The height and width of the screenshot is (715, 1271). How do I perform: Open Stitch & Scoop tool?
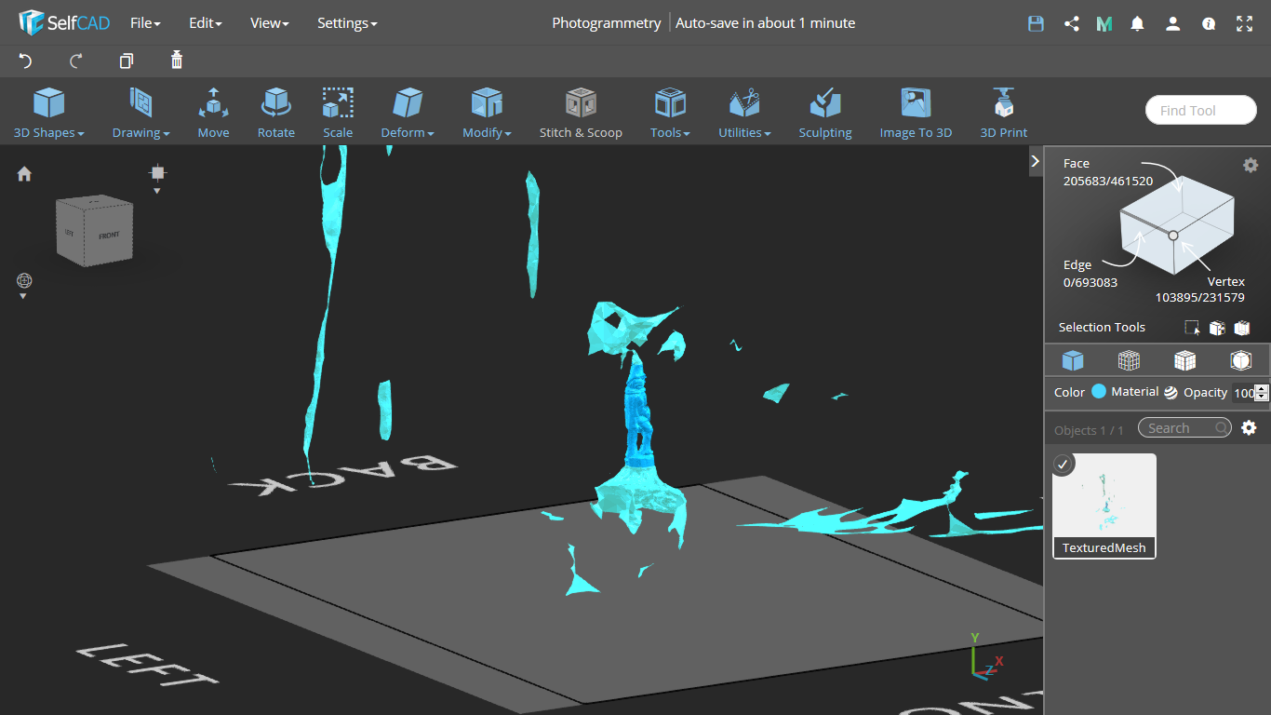(581, 113)
